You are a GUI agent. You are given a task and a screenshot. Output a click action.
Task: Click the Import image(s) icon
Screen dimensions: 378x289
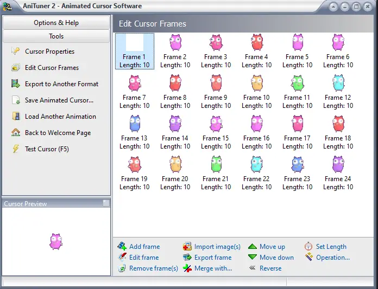tap(187, 246)
